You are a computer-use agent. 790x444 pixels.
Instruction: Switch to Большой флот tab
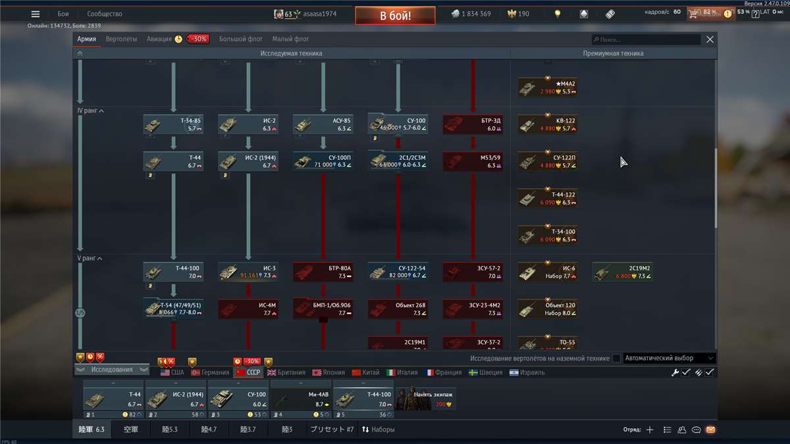241,39
